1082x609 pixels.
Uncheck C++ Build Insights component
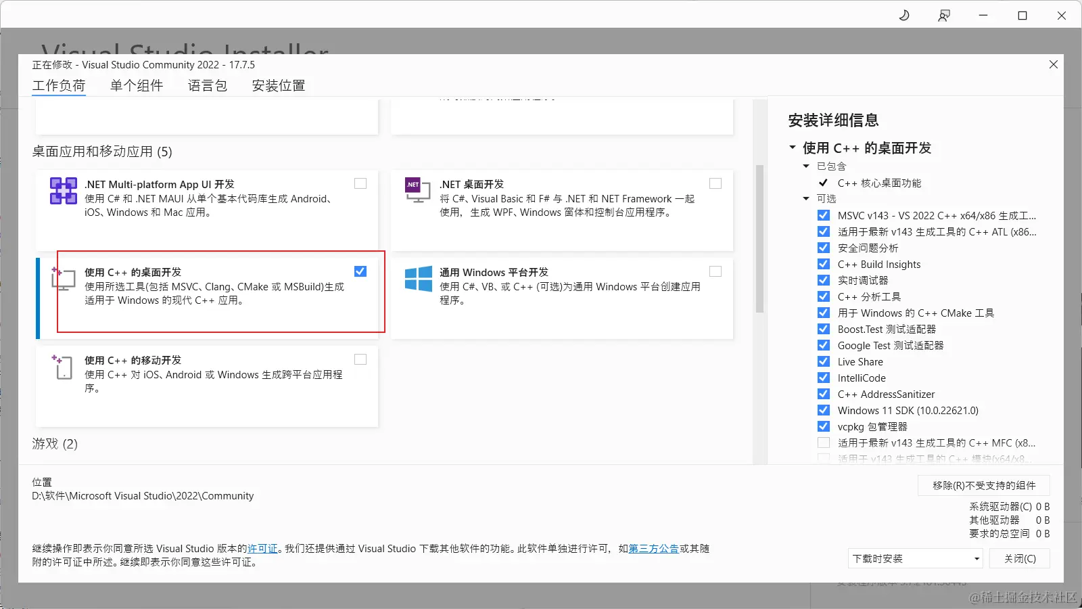(x=824, y=264)
